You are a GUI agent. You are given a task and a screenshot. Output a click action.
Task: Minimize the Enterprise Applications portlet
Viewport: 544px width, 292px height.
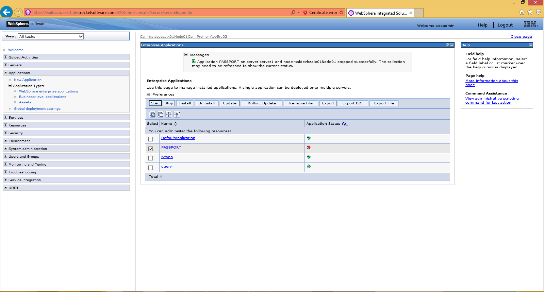pyautogui.click(x=452, y=45)
